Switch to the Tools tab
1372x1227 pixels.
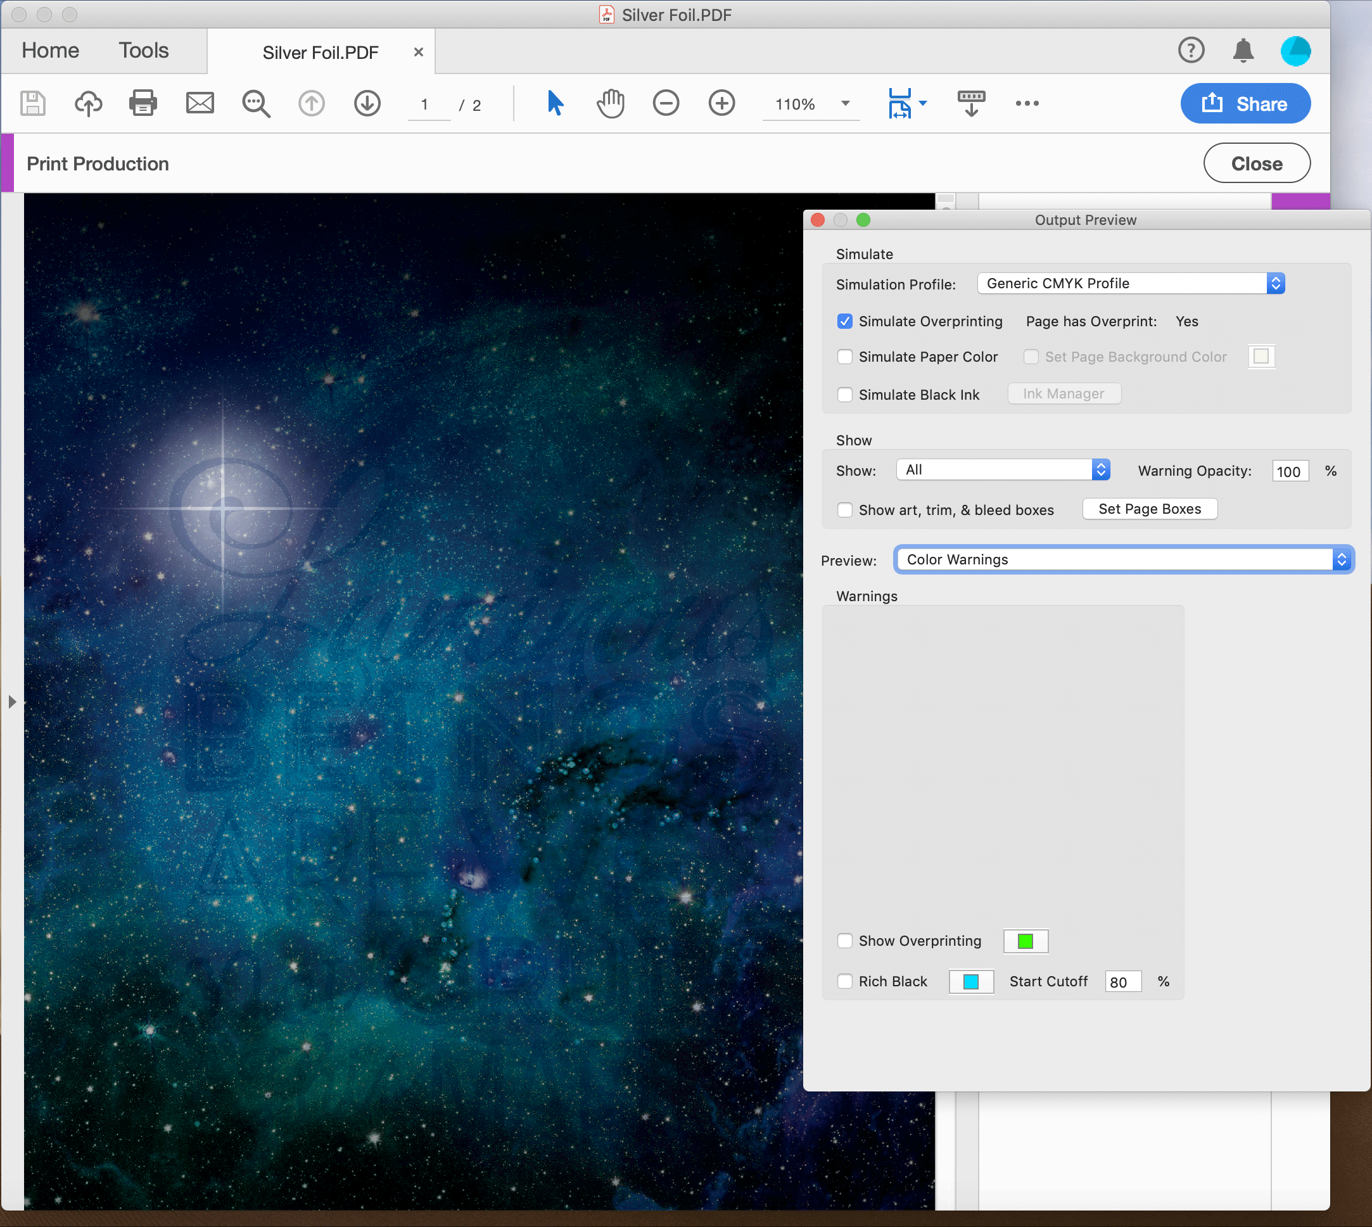point(144,51)
